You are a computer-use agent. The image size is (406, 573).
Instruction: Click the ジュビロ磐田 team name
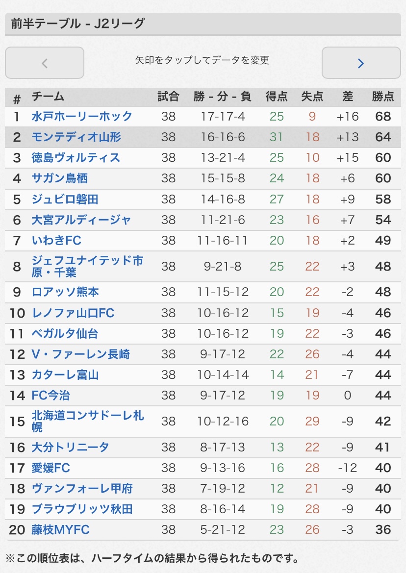(x=65, y=199)
